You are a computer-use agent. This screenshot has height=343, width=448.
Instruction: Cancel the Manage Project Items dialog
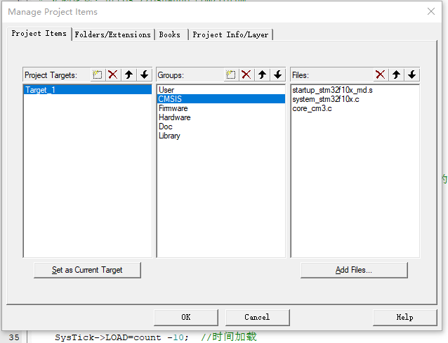258,317
